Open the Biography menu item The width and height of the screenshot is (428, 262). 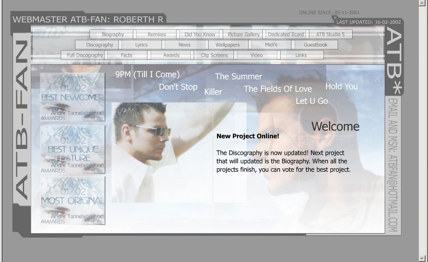click(112, 34)
